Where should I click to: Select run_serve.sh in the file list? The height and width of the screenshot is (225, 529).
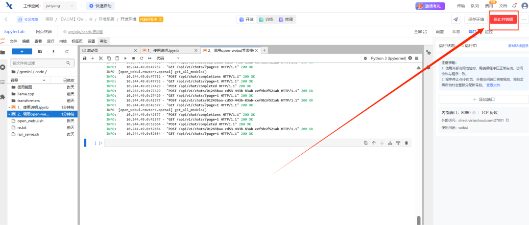coord(43,134)
